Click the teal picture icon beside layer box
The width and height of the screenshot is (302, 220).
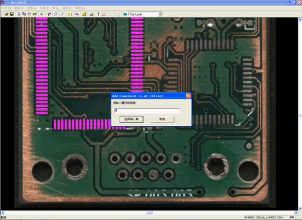(x=125, y=14)
